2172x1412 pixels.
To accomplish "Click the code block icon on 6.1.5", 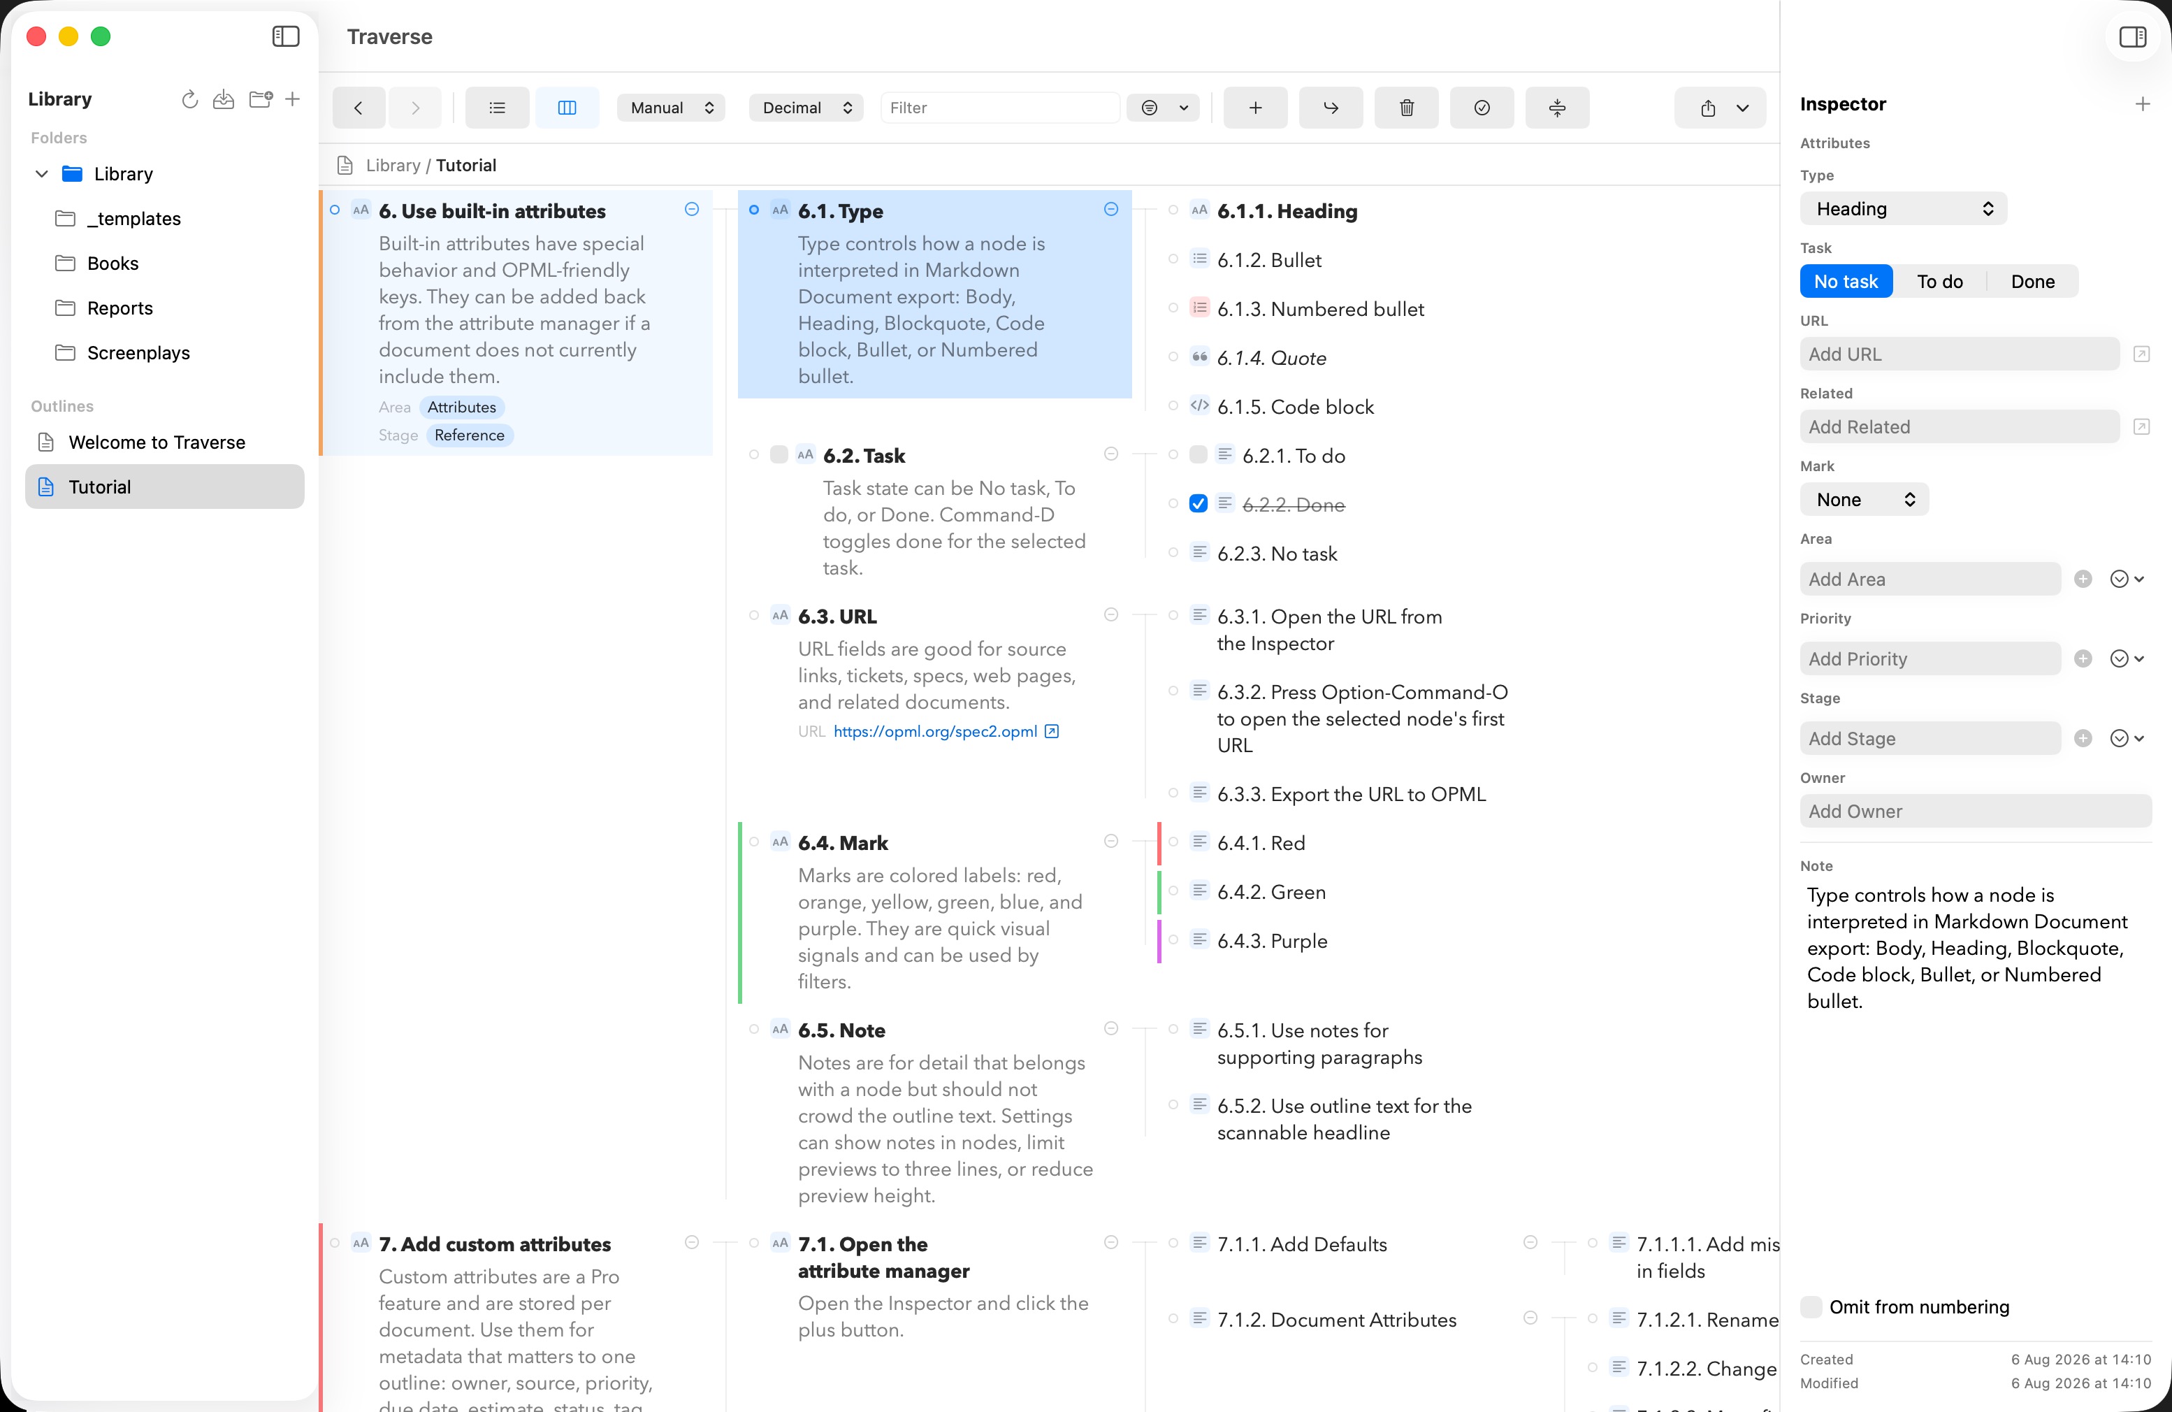I will [x=1200, y=405].
